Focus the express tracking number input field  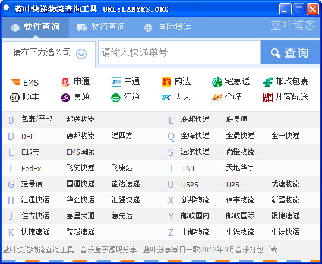[x=179, y=52]
